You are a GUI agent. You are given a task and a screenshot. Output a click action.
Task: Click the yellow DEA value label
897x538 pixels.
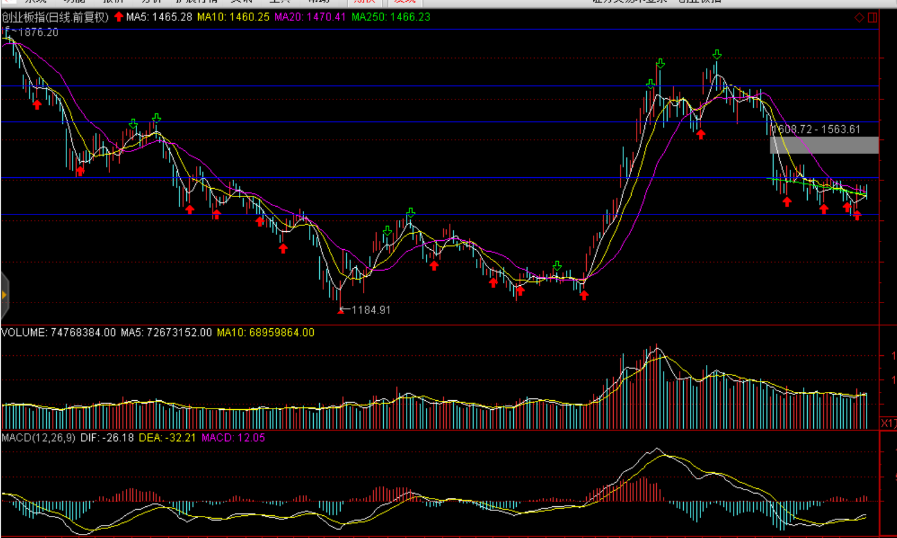pyautogui.click(x=167, y=438)
